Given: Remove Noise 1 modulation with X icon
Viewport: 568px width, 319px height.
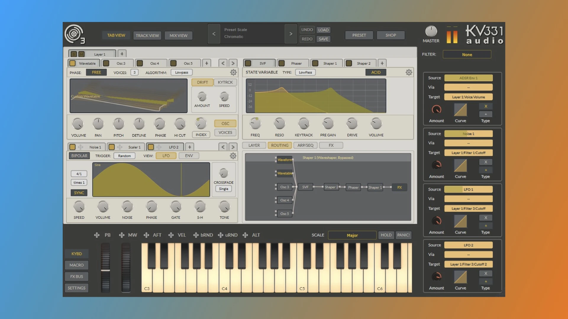Looking at the screenshot, I should click(485, 162).
